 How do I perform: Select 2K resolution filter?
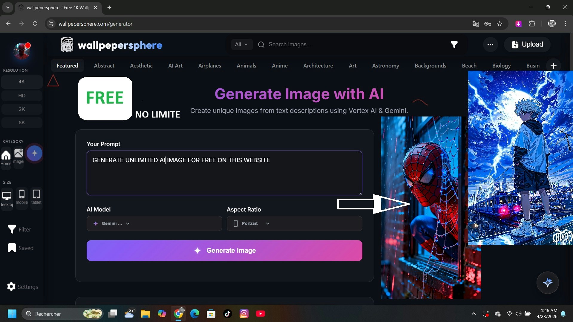22,109
